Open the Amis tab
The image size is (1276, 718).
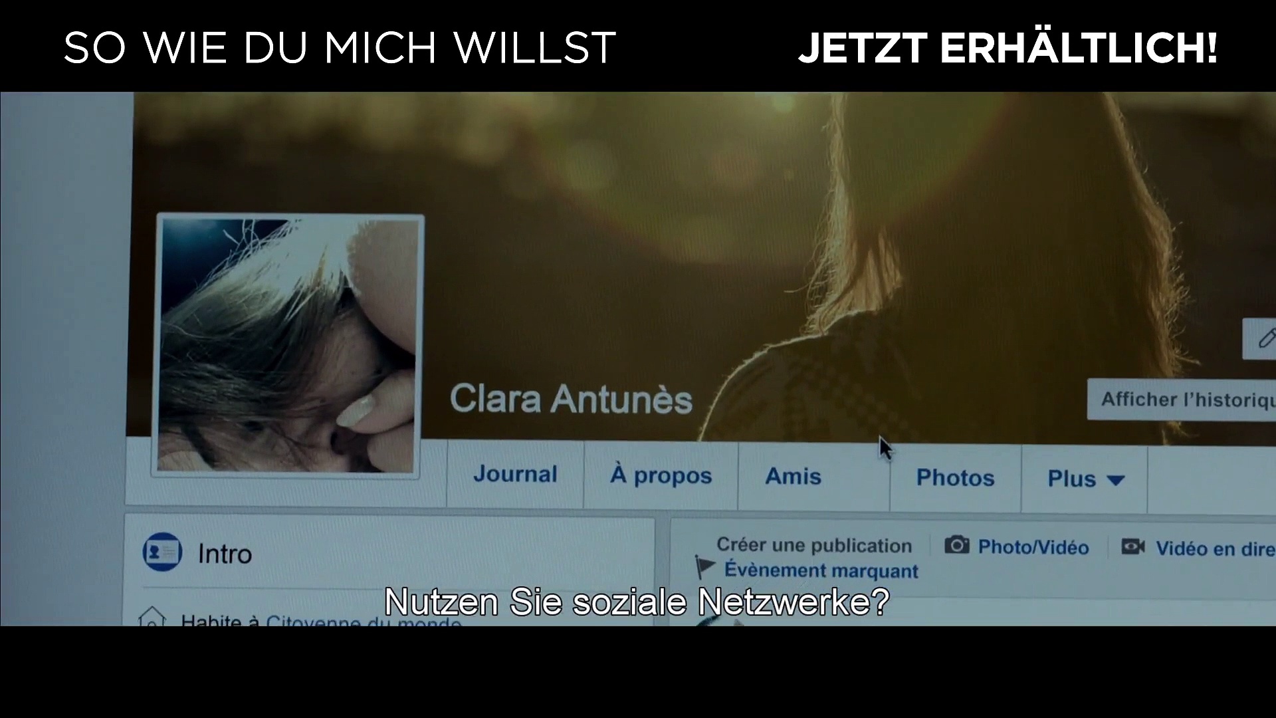click(x=793, y=477)
